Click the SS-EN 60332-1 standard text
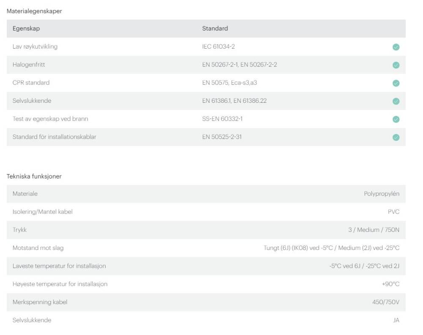Screen dimensions: 423x335 [222, 119]
